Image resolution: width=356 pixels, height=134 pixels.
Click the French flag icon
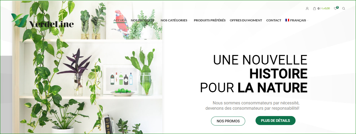[287, 20]
